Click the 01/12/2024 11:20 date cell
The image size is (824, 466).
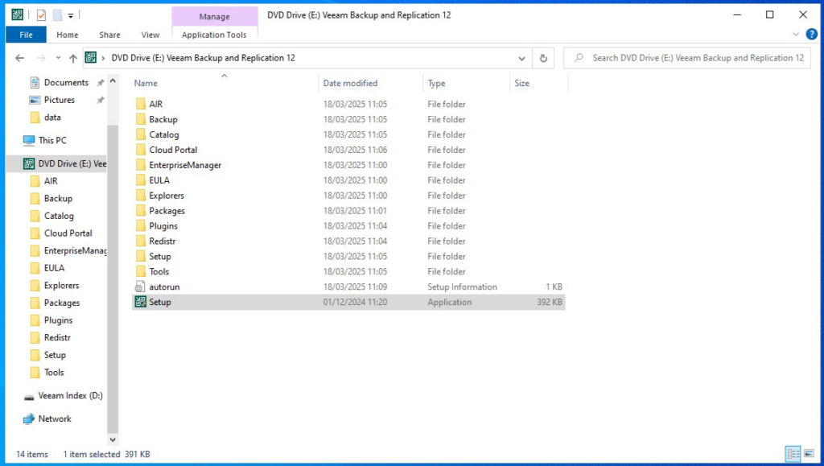click(x=355, y=302)
